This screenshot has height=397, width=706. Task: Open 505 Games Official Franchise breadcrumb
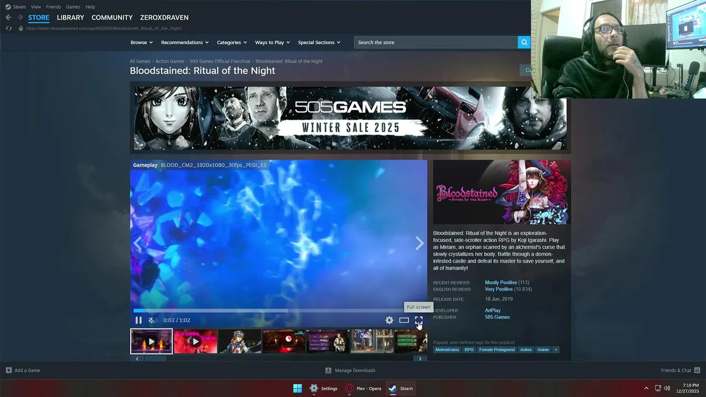220,61
